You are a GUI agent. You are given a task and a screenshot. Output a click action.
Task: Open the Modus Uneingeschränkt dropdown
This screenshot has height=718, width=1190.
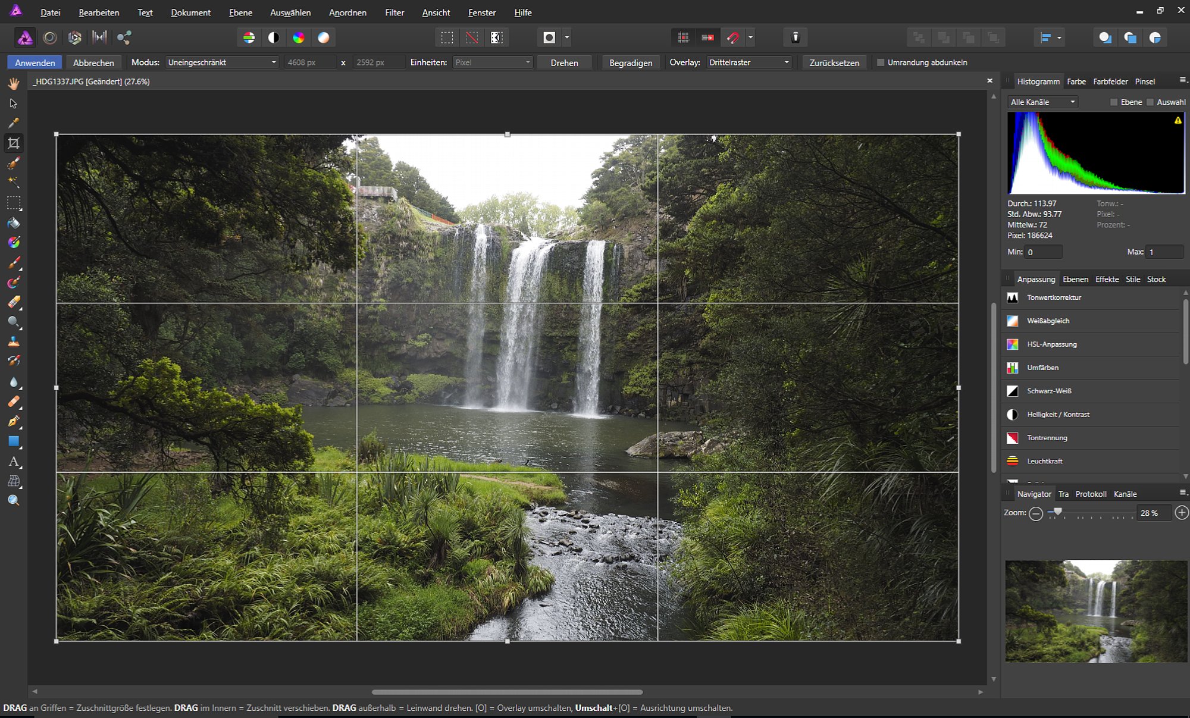pyautogui.click(x=222, y=62)
